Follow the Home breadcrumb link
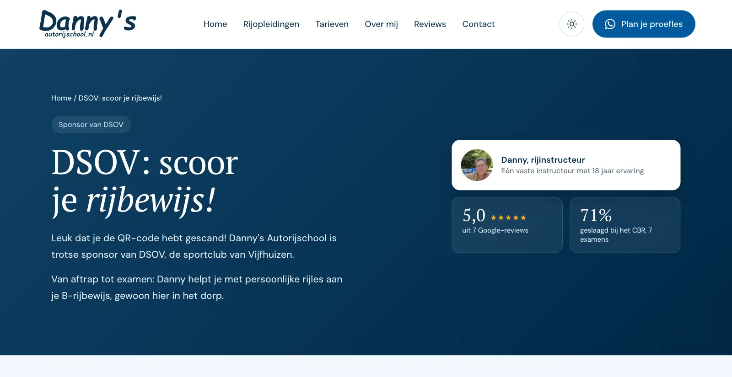This screenshot has height=377, width=732. (61, 98)
